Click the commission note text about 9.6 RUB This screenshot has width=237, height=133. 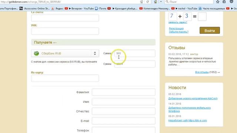pos(64,62)
